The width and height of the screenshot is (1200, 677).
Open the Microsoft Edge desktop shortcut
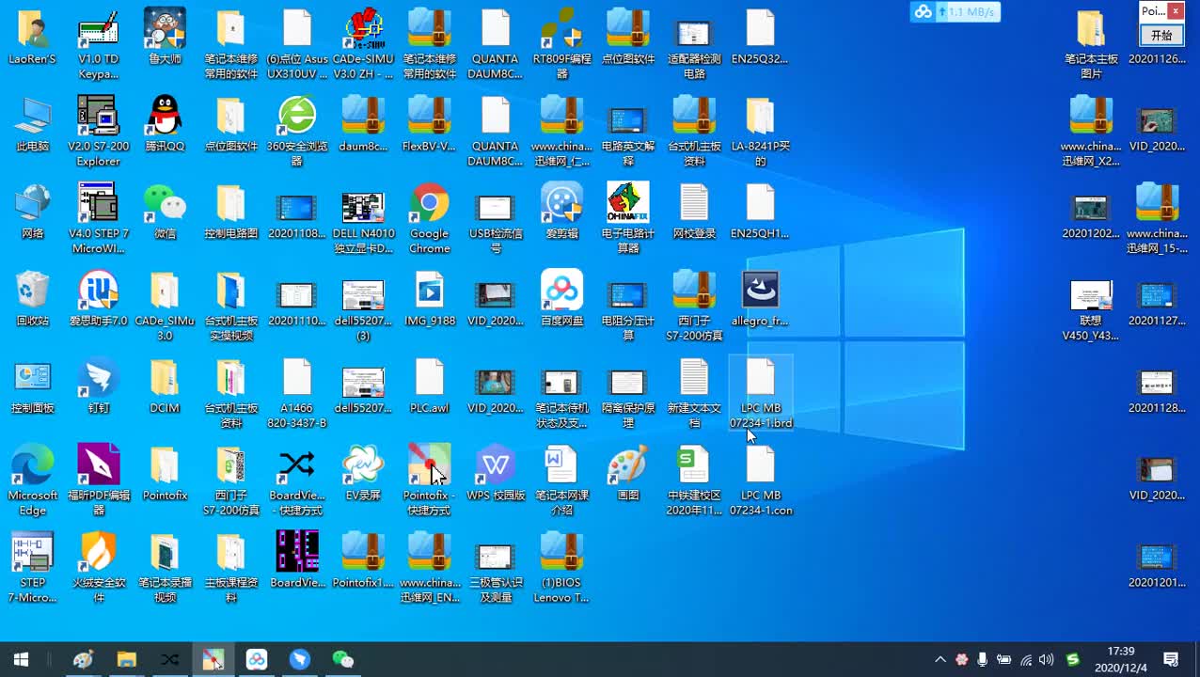pyautogui.click(x=33, y=481)
